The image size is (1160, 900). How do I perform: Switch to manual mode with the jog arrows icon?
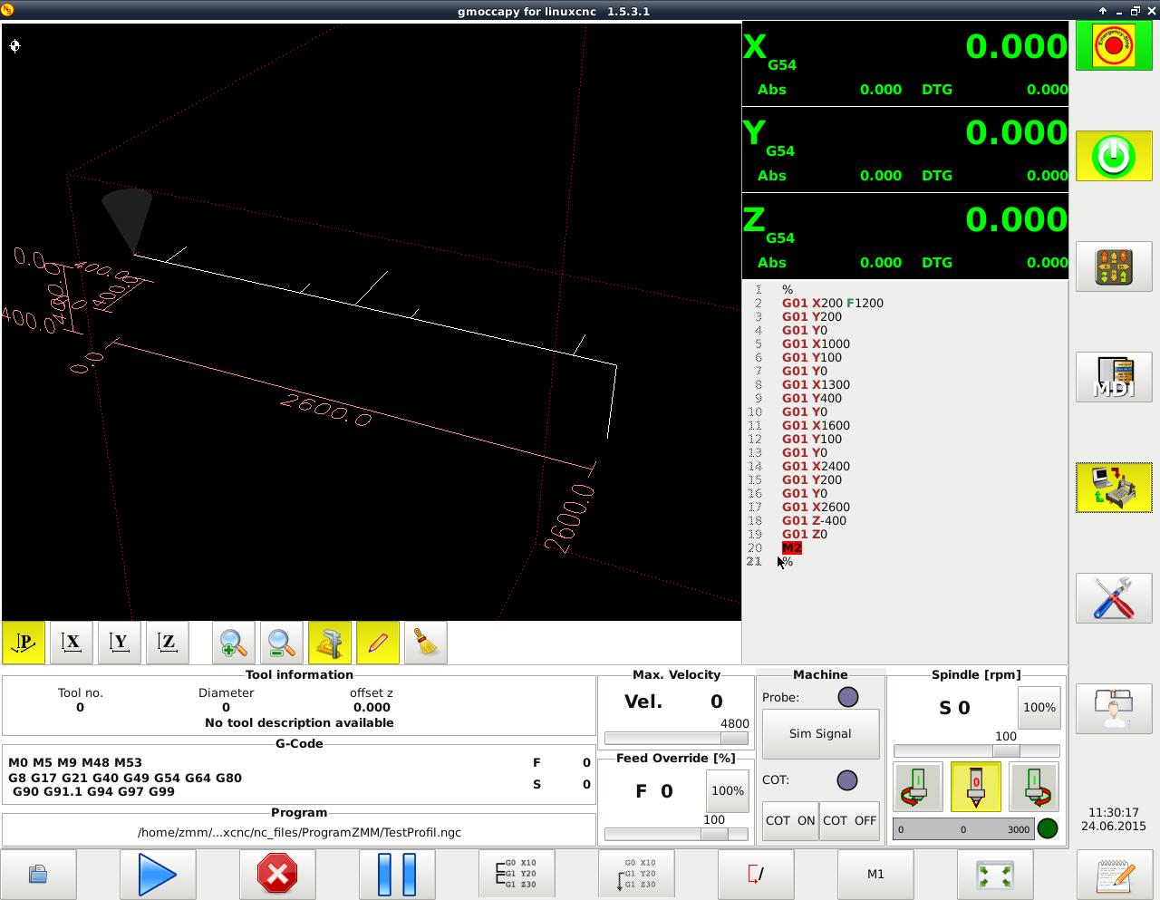tap(1114, 266)
